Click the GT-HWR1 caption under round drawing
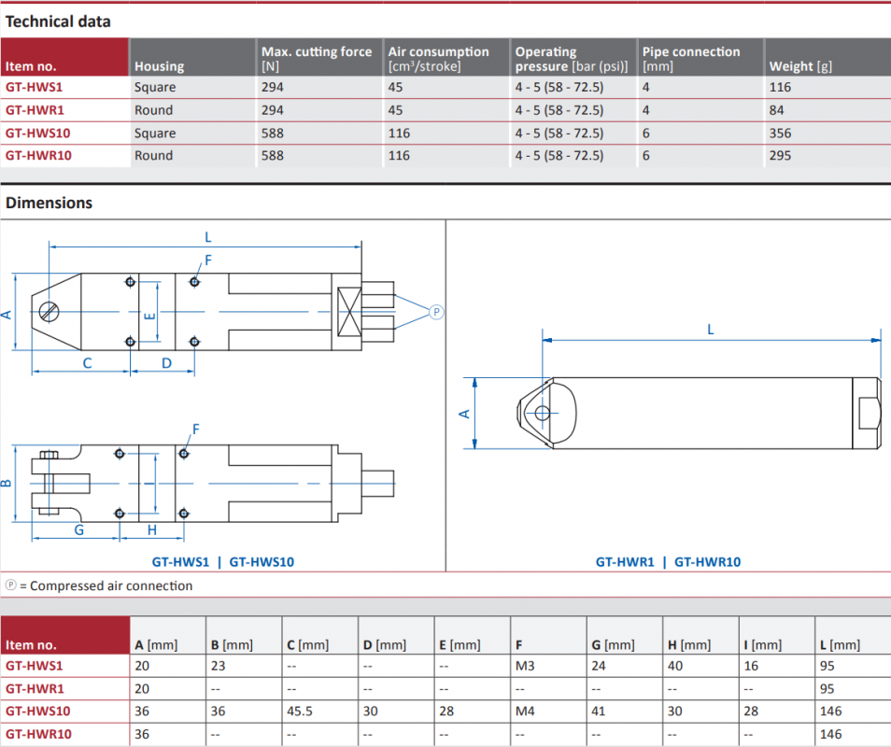 pyautogui.click(x=625, y=562)
